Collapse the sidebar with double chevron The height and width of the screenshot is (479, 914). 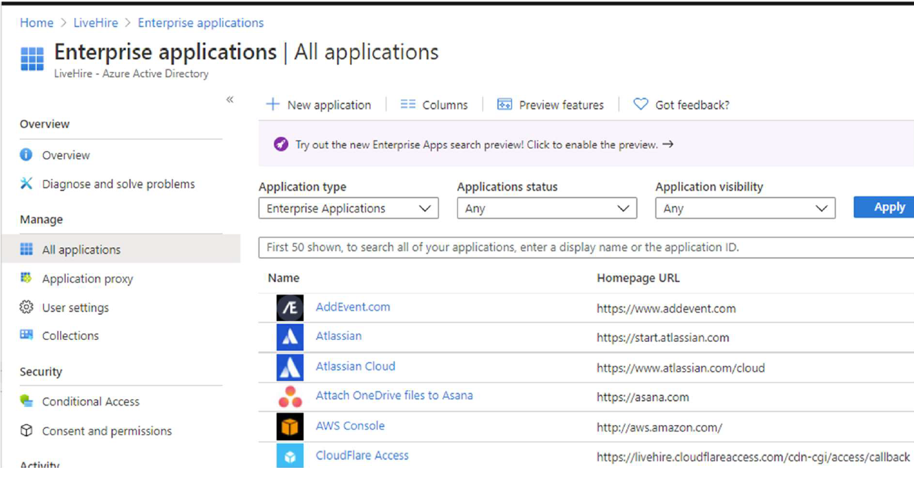229,99
